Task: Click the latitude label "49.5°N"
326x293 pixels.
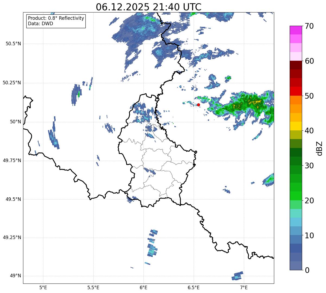Action: (13, 199)
